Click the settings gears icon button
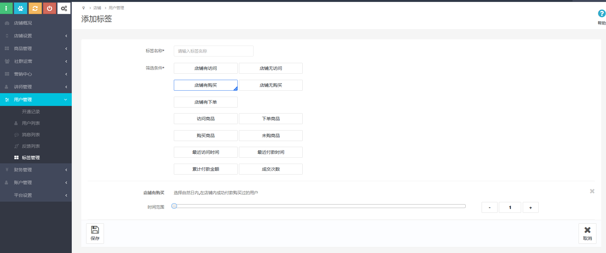The width and height of the screenshot is (606, 253). [64, 8]
